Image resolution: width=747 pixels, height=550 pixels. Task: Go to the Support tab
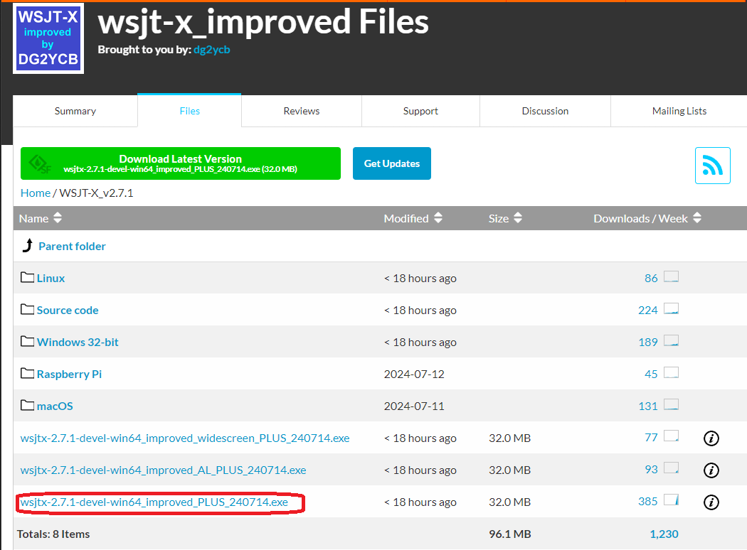click(x=420, y=111)
